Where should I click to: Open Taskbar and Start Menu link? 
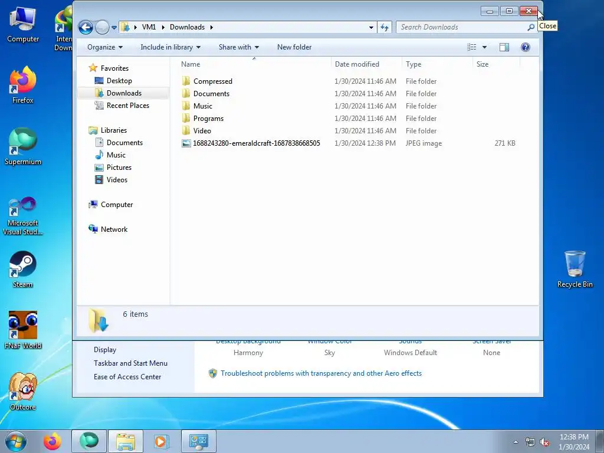point(130,363)
